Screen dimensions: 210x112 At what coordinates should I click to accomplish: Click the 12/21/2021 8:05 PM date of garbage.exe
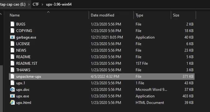point(107,37)
